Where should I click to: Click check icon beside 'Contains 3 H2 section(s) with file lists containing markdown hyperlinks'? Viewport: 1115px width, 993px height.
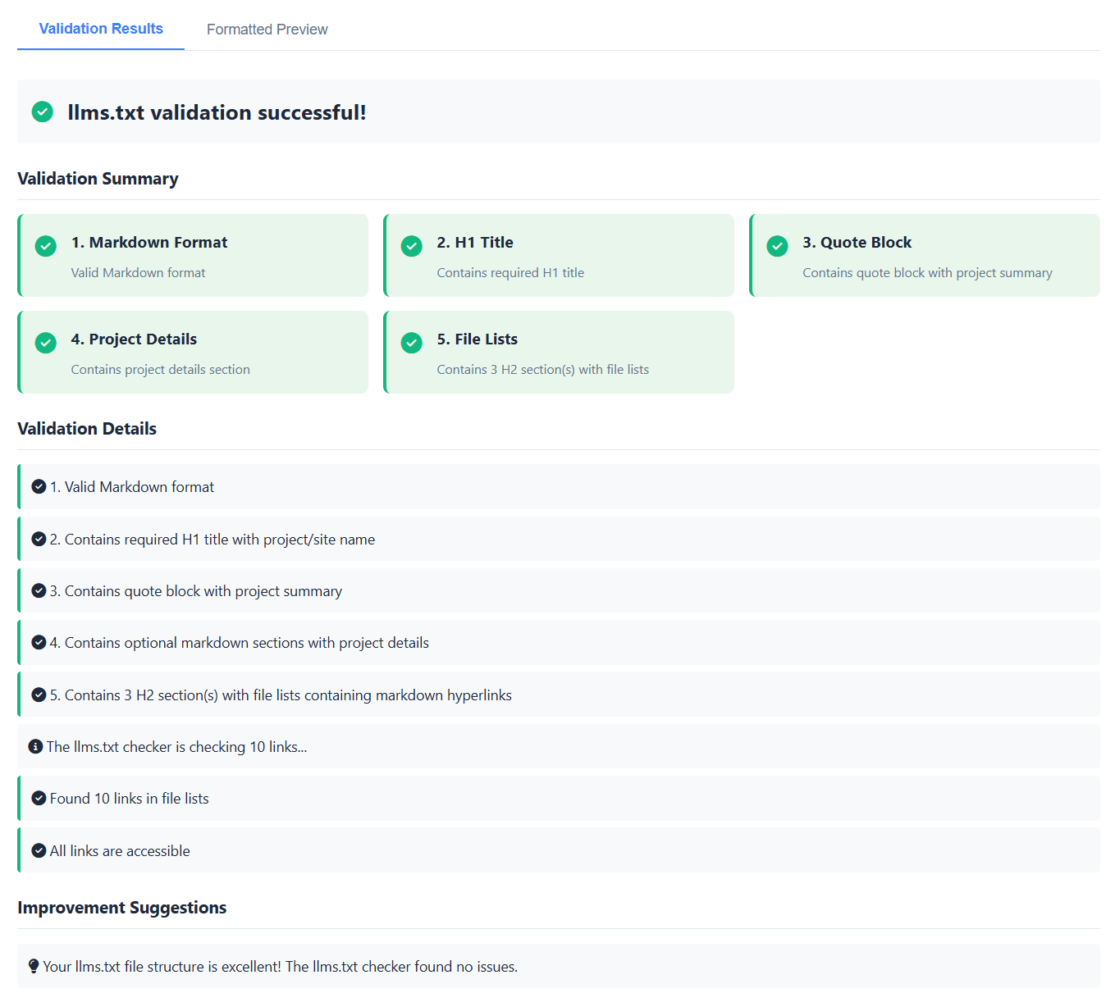(39, 695)
